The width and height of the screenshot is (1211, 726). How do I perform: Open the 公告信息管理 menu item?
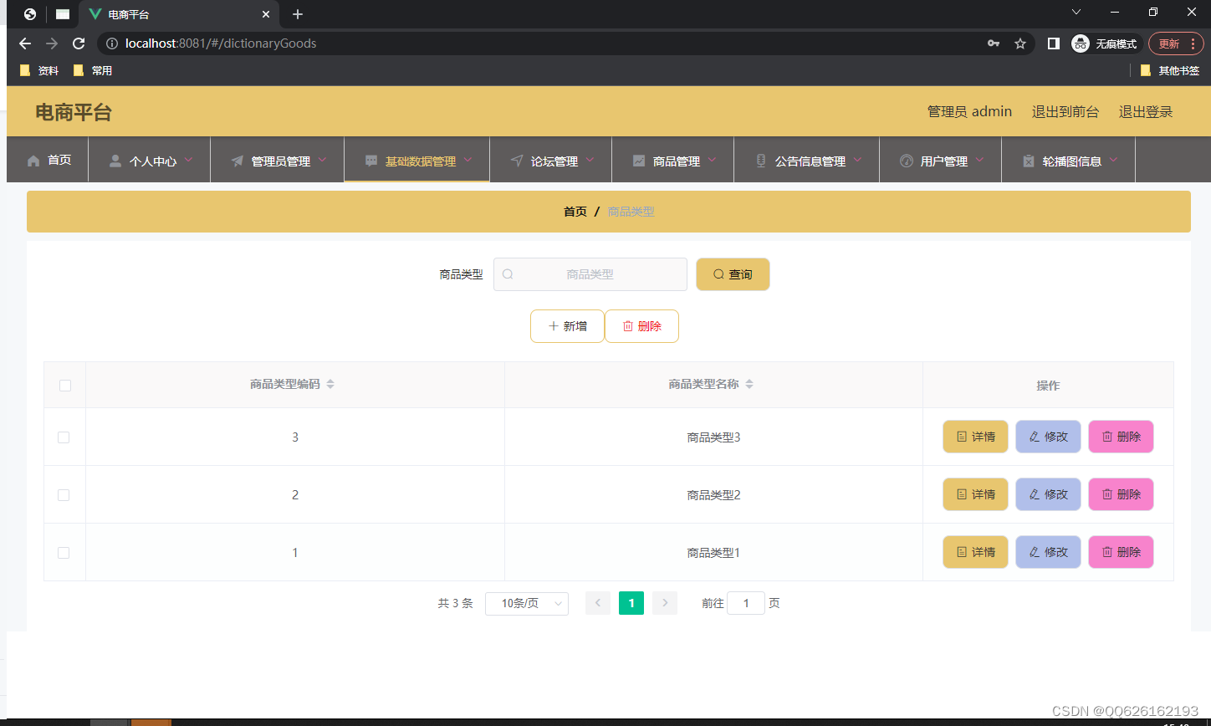(x=807, y=161)
